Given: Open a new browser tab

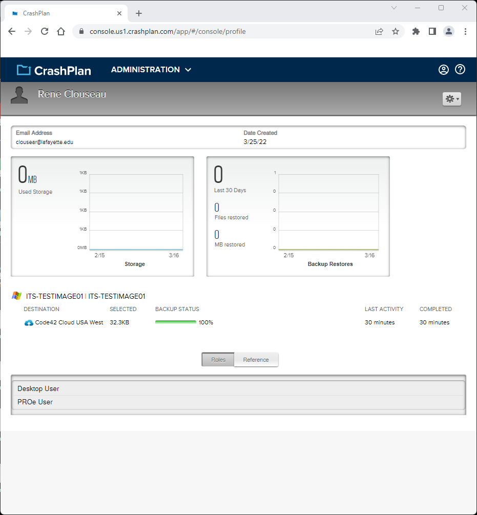Looking at the screenshot, I should (x=139, y=13).
